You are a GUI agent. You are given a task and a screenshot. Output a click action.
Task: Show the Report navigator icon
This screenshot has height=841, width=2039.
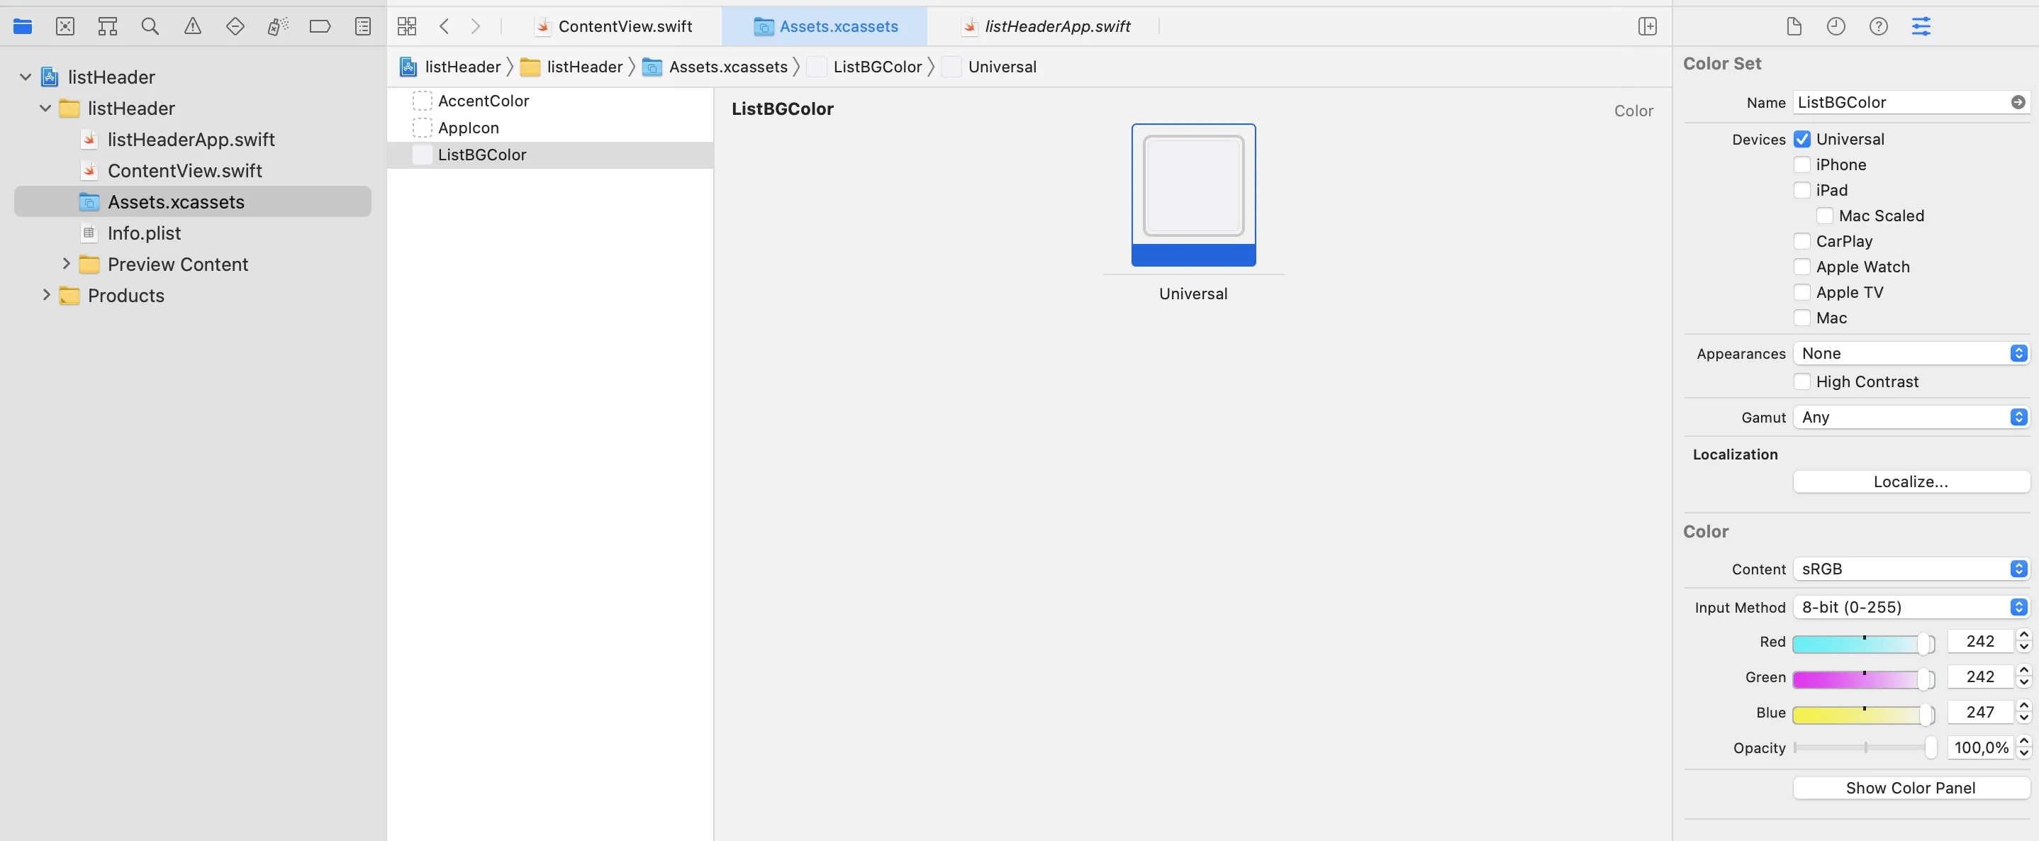tap(362, 26)
